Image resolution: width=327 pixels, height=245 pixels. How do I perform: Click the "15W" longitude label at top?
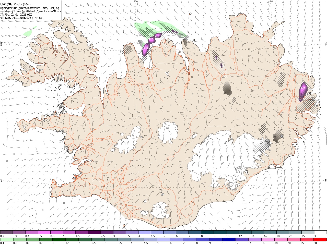271,1
